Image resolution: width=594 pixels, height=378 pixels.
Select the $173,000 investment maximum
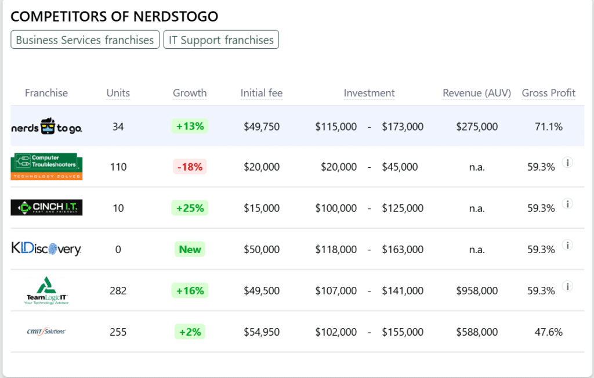pos(403,127)
